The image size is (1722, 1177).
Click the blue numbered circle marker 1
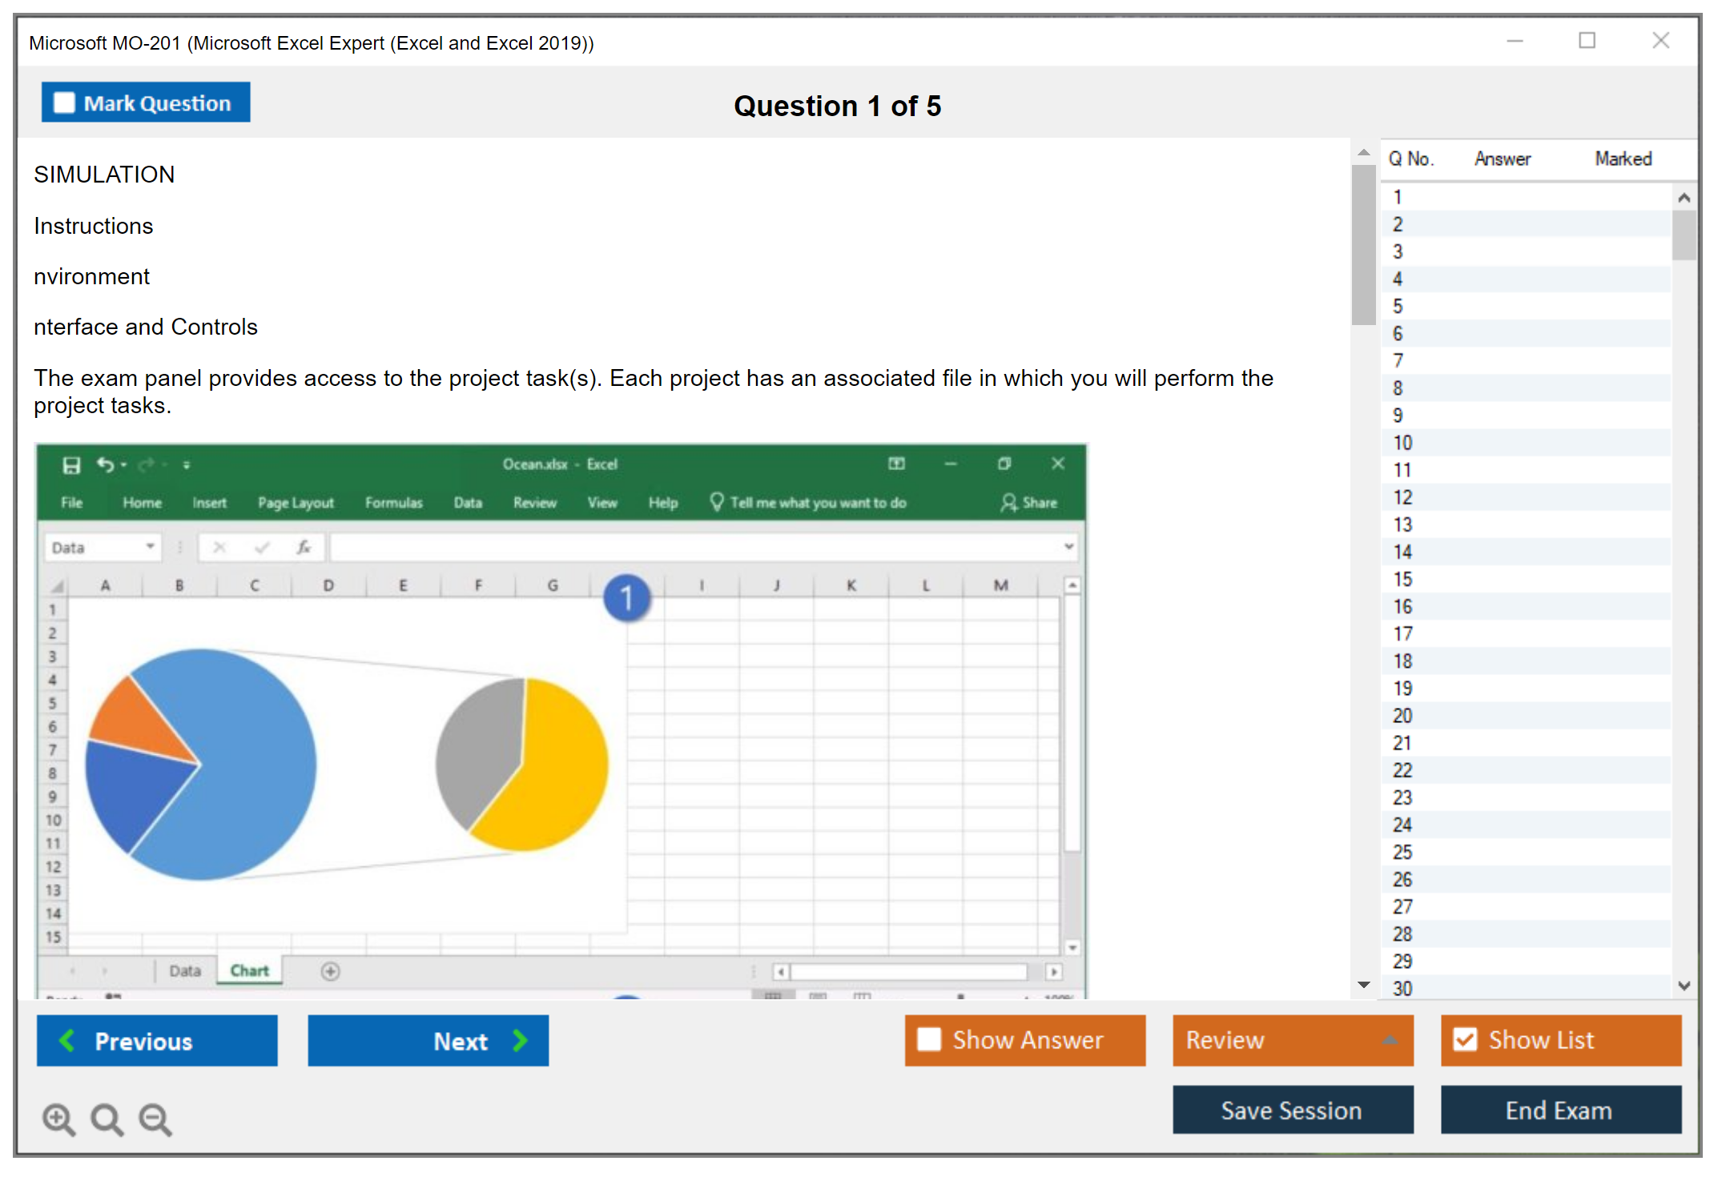pyautogui.click(x=626, y=597)
